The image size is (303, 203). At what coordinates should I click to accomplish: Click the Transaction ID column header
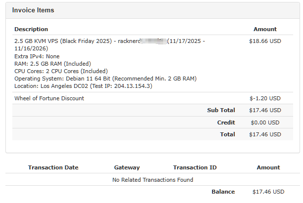click(195, 167)
